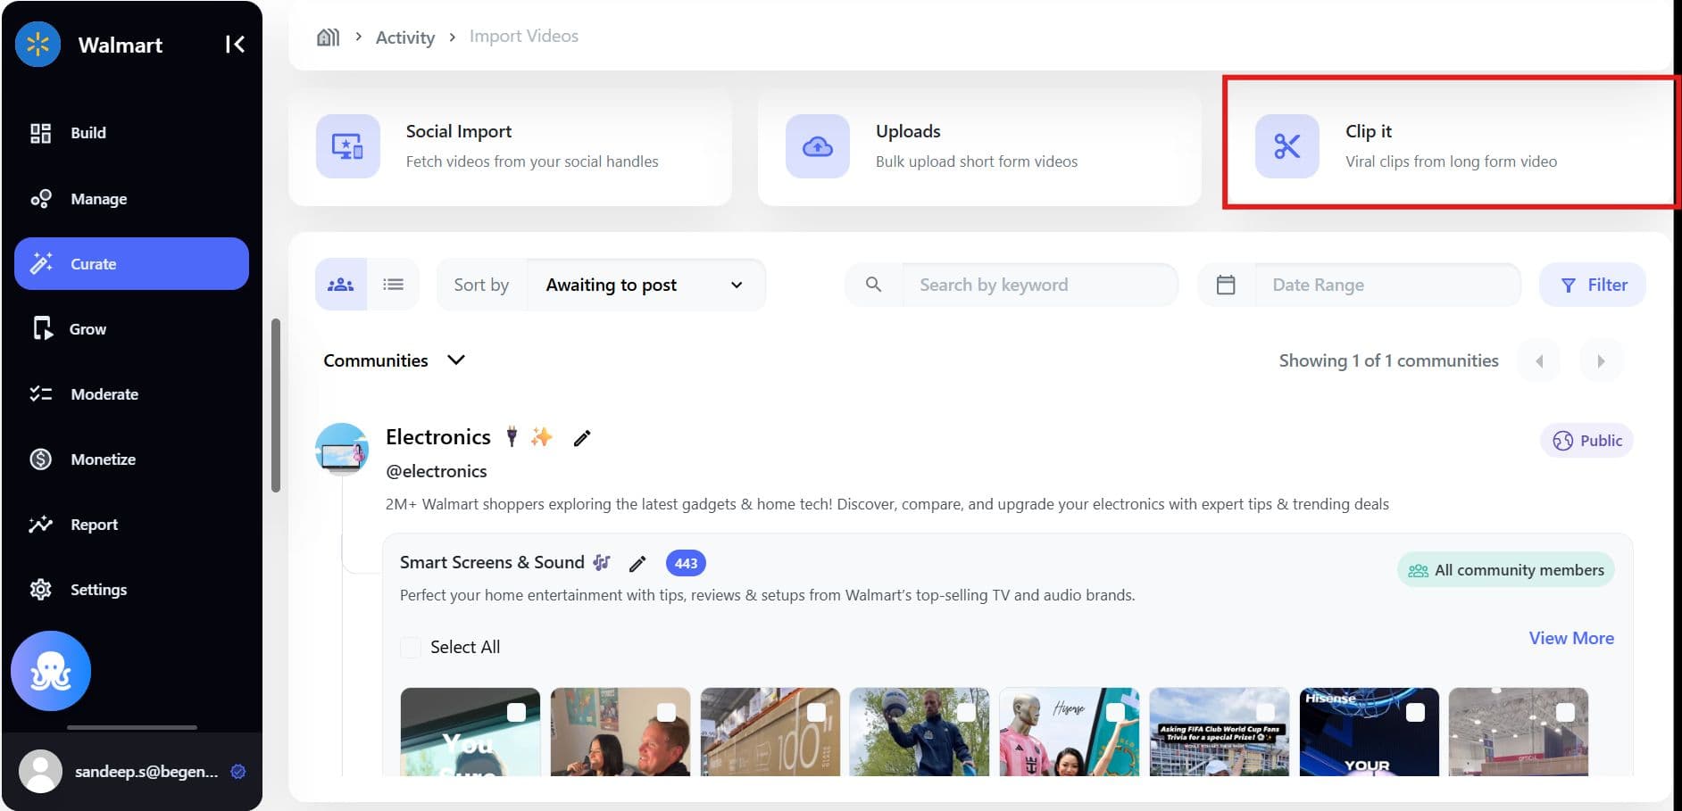
Task: Tick checkbox on pink jersey mannequin video
Action: [x=1116, y=712]
